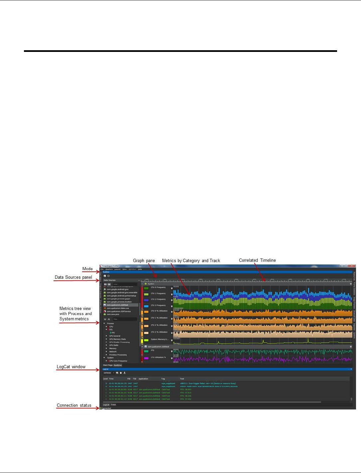Delete the CPU 3 Frequency track
This screenshot has height=473, width=361.
point(172,306)
